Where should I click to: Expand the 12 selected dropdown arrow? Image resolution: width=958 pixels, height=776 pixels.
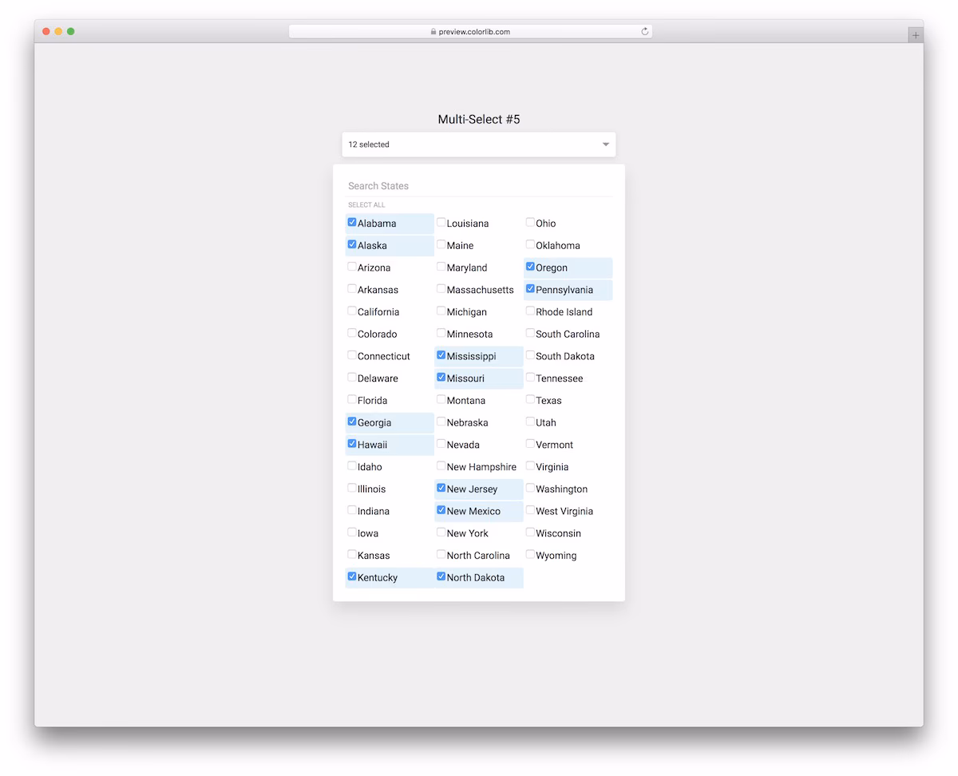(x=606, y=145)
